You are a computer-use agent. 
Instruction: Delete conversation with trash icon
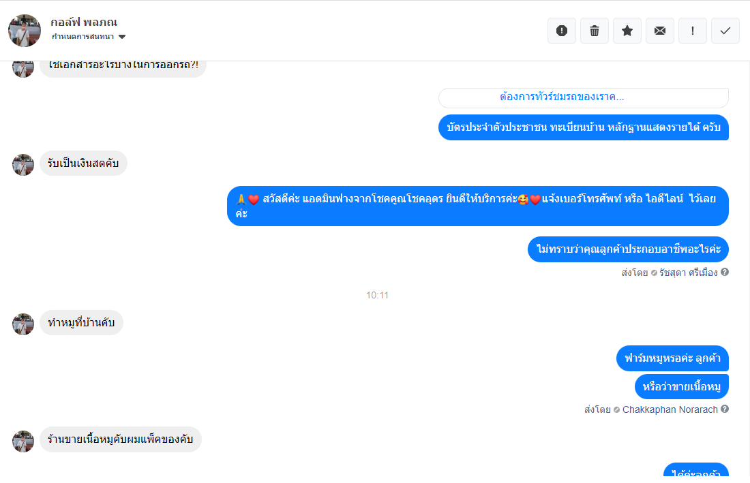595,31
